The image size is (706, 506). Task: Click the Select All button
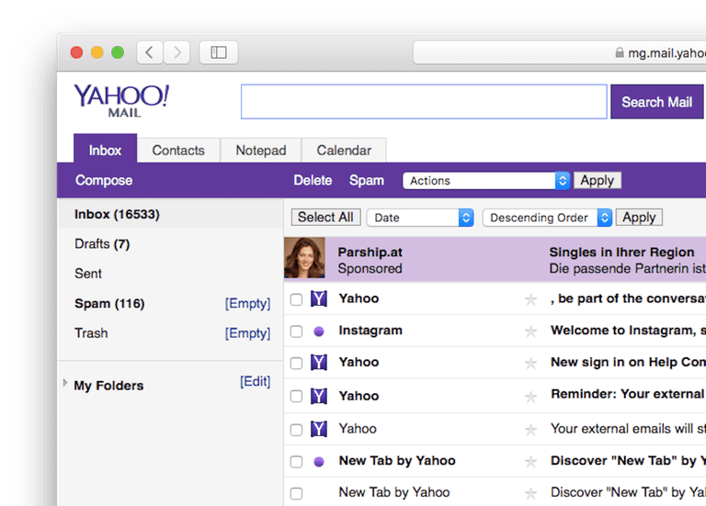coord(325,218)
